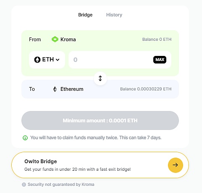This screenshot has width=202, height=193.
Task: Open Owlto Bridge via yellow arrow button
Action: tap(176, 165)
